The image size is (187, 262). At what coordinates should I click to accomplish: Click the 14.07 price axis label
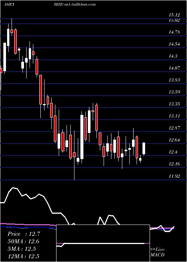(x=174, y=68)
